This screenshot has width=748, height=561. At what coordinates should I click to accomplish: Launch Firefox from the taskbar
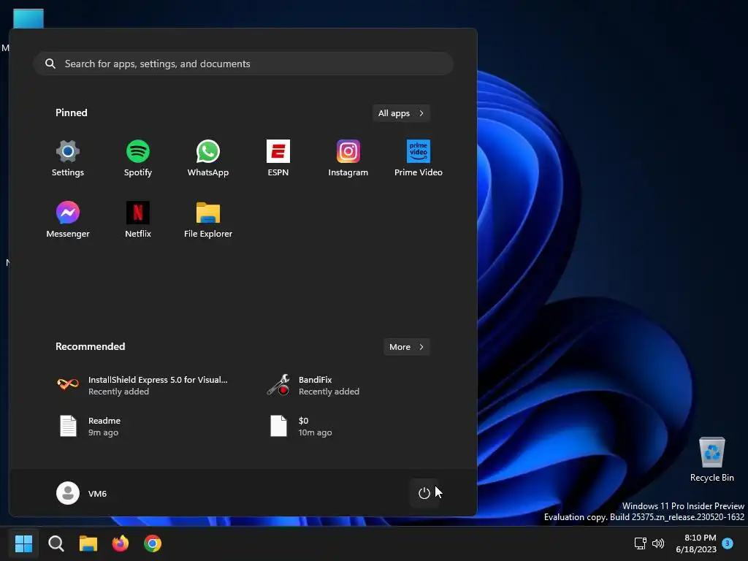pos(121,543)
